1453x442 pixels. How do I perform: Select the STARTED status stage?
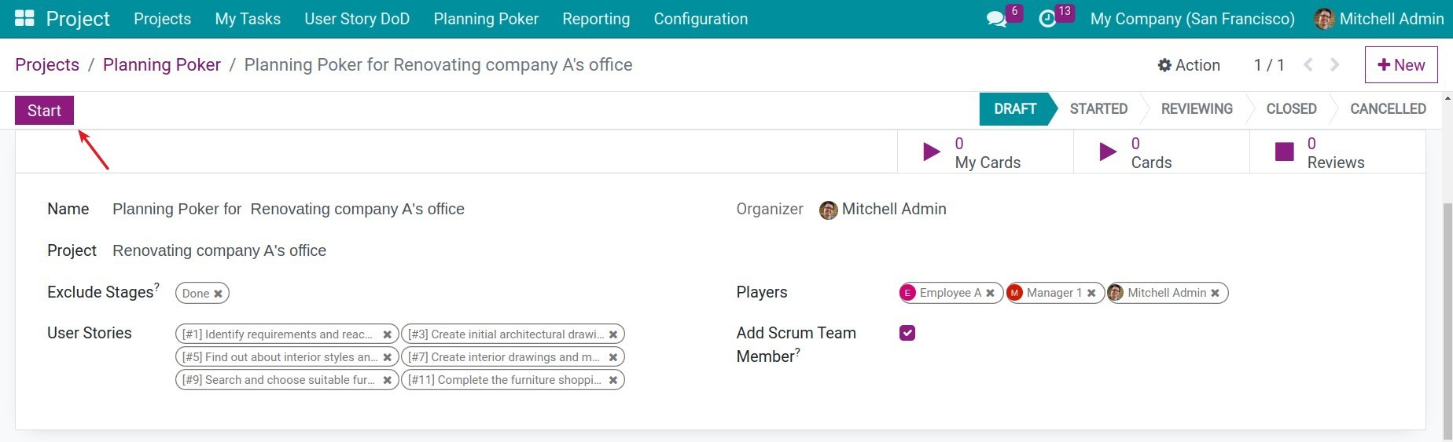[1098, 109]
